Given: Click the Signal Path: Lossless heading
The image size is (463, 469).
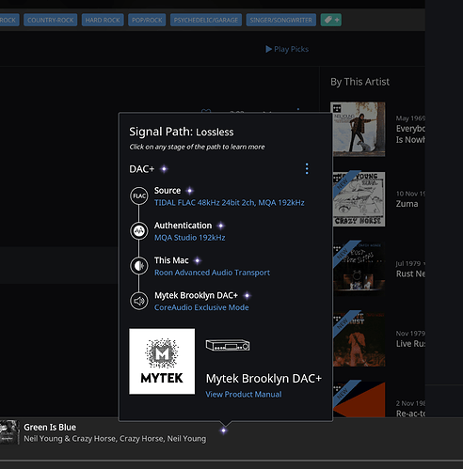Looking at the screenshot, I should tap(182, 132).
